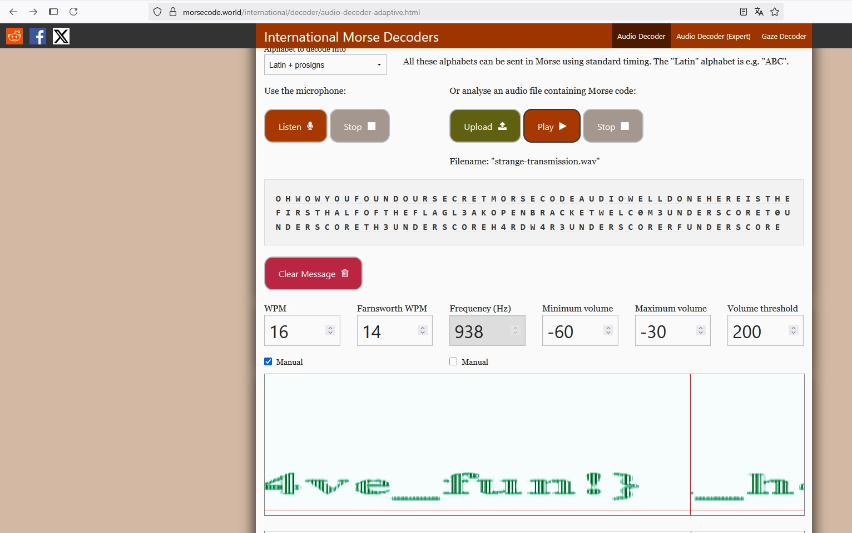The image size is (852, 533).
Task: Click the Clear Message button
Action: tap(313, 274)
